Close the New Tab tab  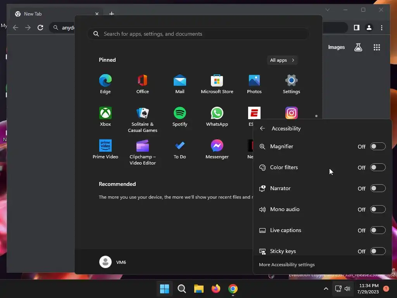97,14
